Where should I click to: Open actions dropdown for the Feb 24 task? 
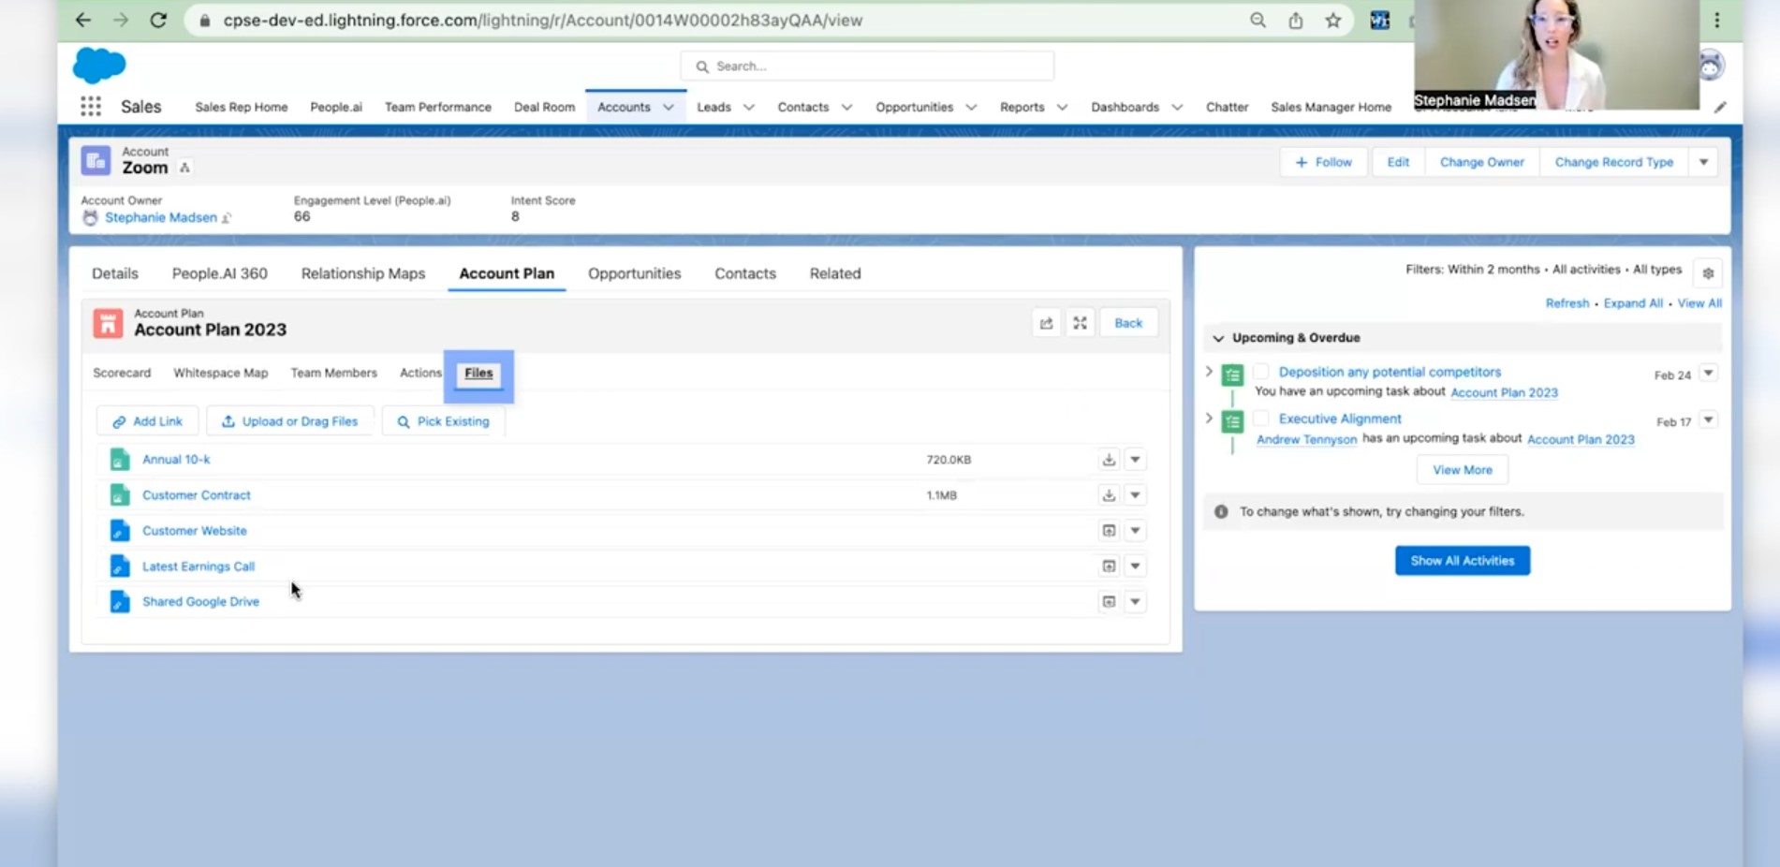pos(1708,374)
